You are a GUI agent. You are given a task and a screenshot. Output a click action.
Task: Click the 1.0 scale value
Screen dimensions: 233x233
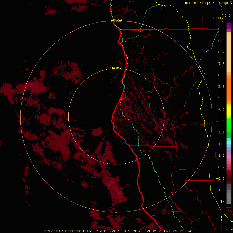(221, 156)
